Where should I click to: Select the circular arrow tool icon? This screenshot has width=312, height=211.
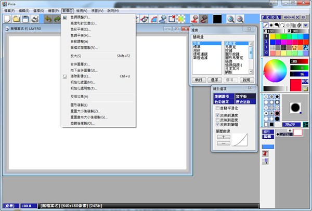coord(282,25)
